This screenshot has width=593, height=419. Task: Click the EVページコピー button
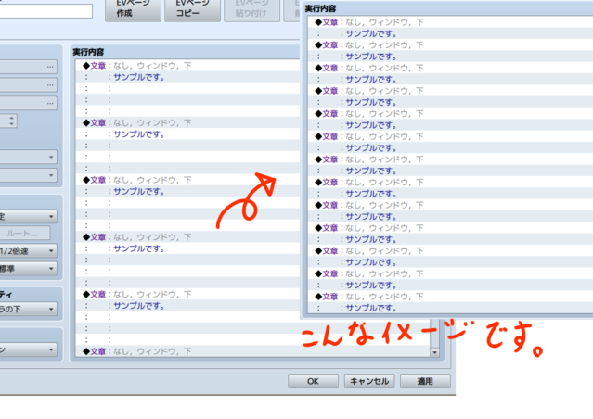[x=192, y=10]
